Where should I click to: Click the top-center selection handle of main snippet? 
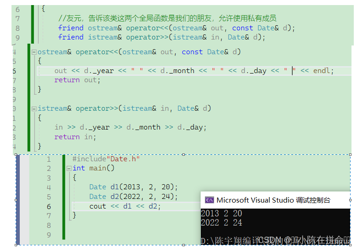coord(183,155)
